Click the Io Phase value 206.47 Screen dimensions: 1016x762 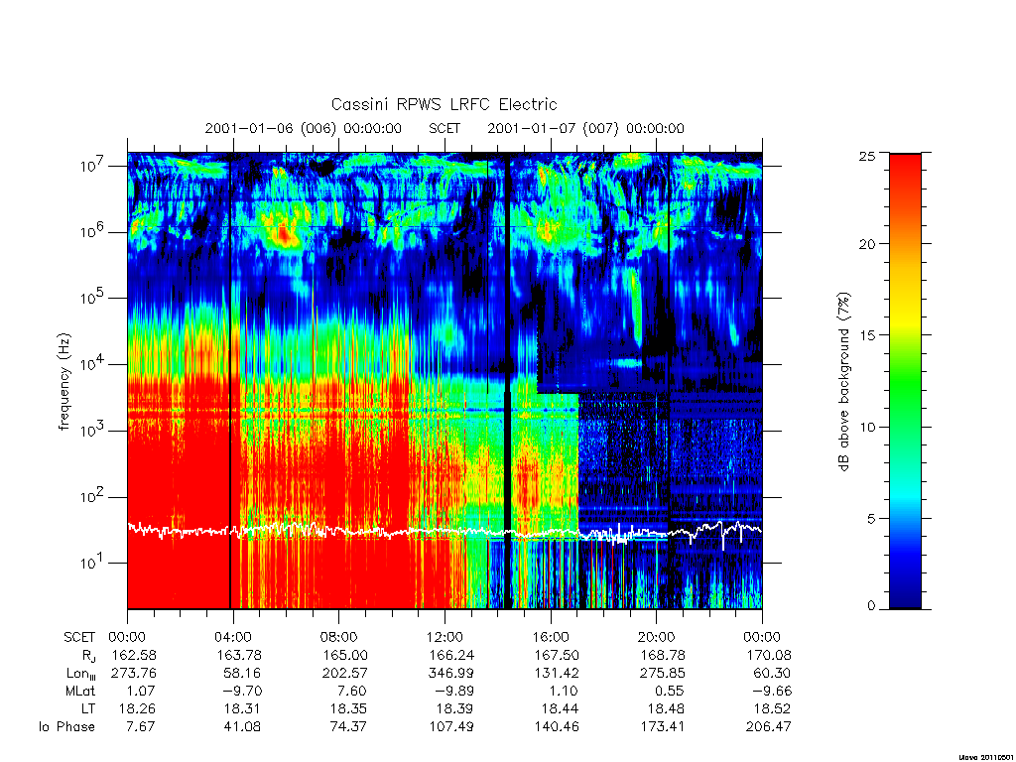769,726
